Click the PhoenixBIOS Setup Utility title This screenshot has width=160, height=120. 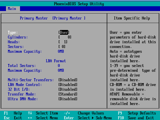click(x=79, y=4)
